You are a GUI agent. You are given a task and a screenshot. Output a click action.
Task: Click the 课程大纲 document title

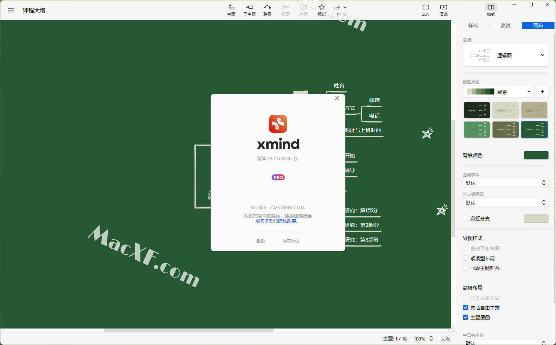pyautogui.click(x=34, y=10)
